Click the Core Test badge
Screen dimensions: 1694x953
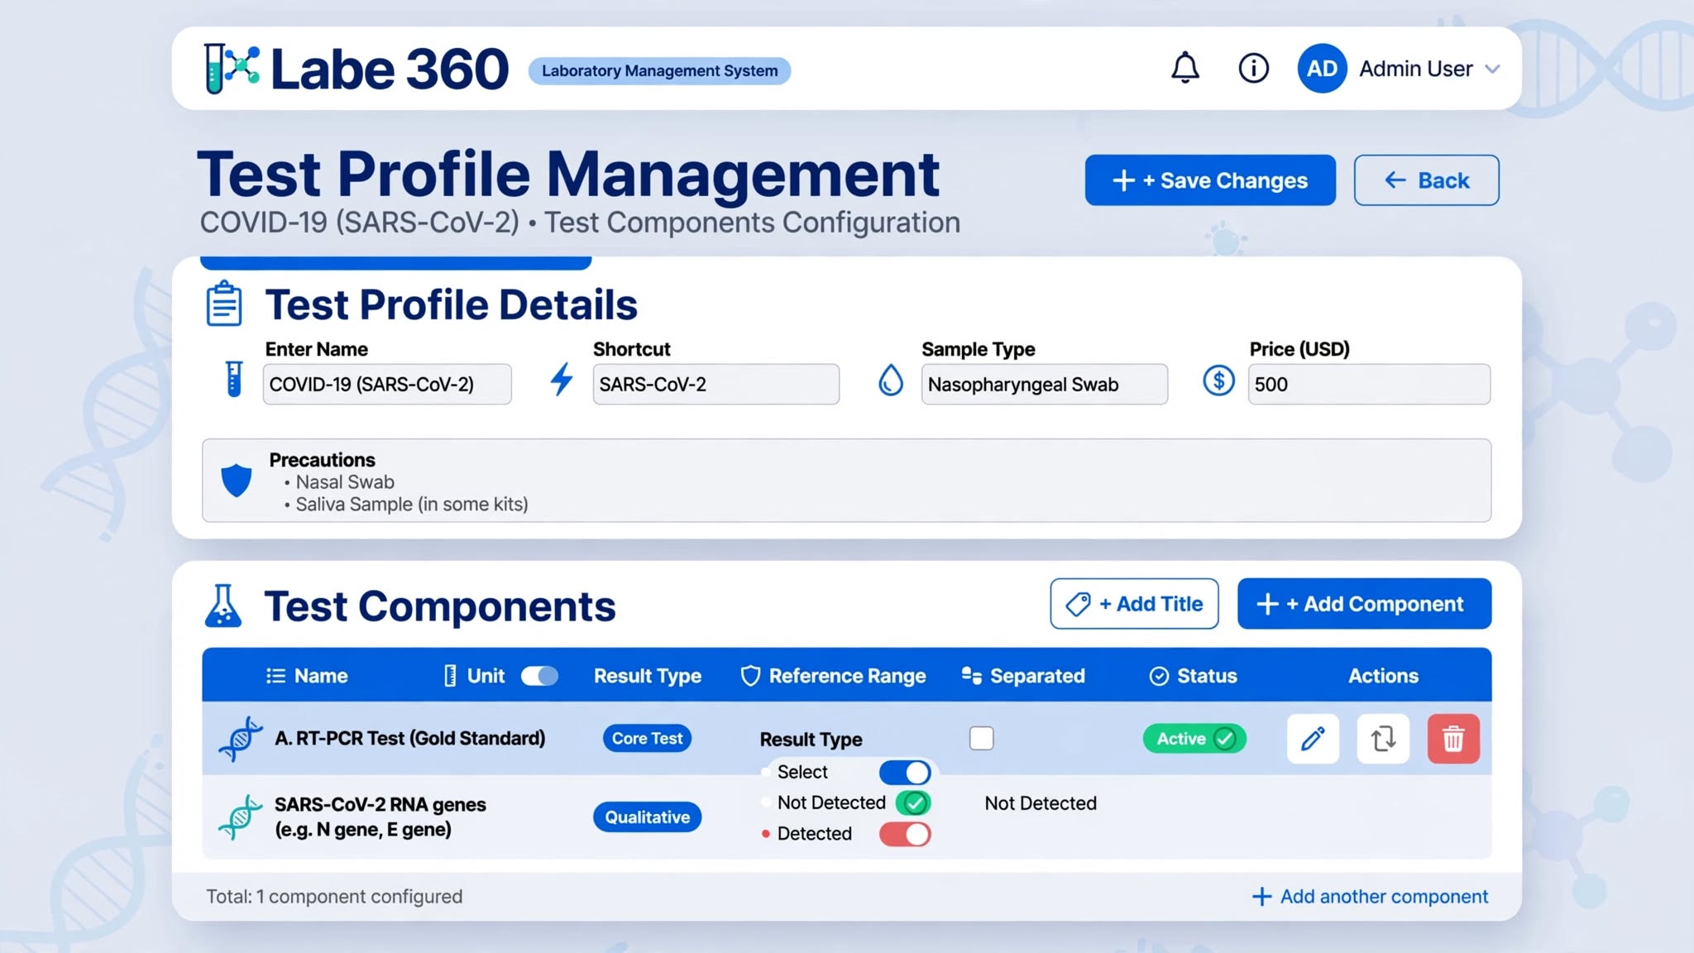click(x=647, y=738)
